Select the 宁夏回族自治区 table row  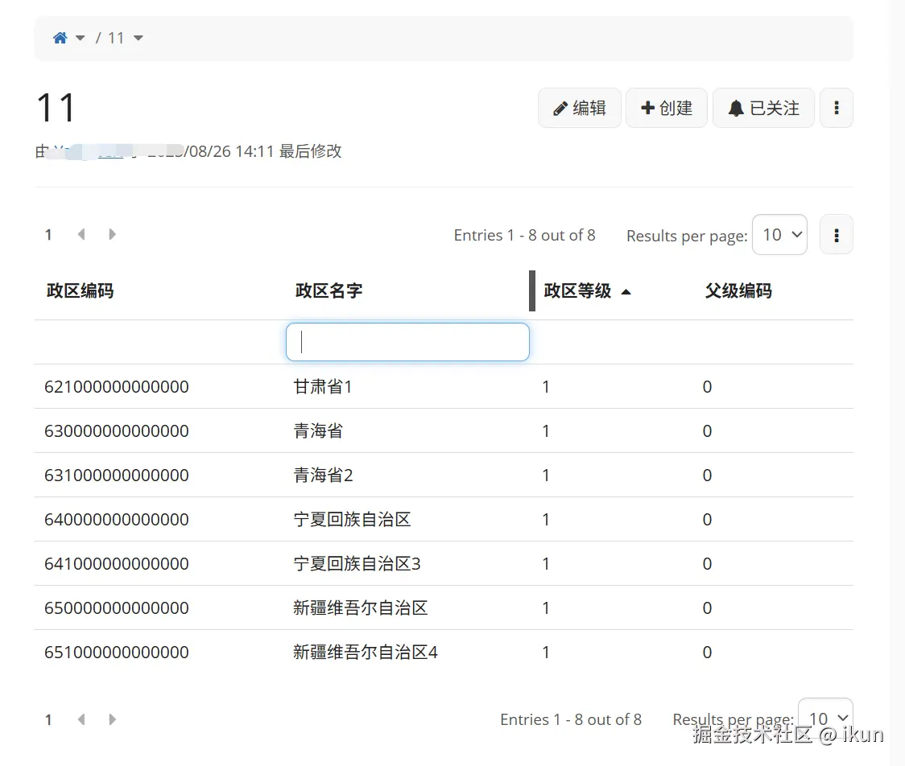[351, 519]
